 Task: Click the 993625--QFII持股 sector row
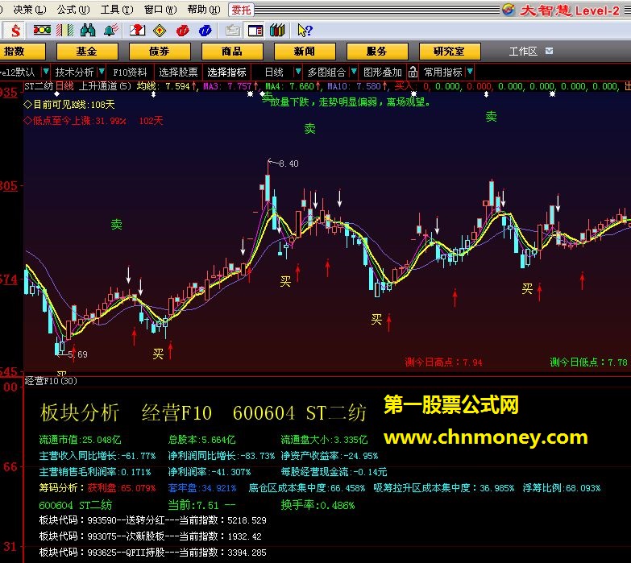pos(153,553)
